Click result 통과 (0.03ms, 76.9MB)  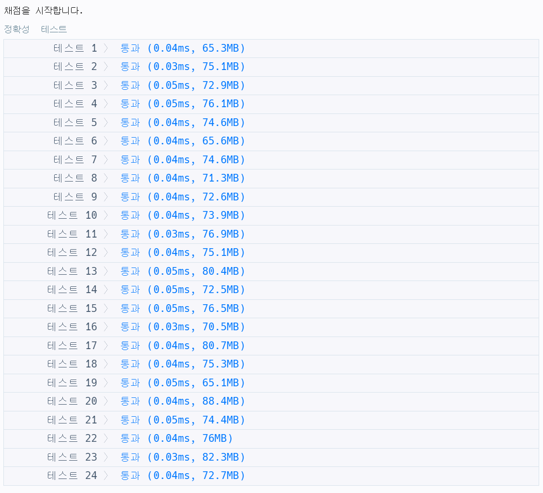click(x=182, y=234)
